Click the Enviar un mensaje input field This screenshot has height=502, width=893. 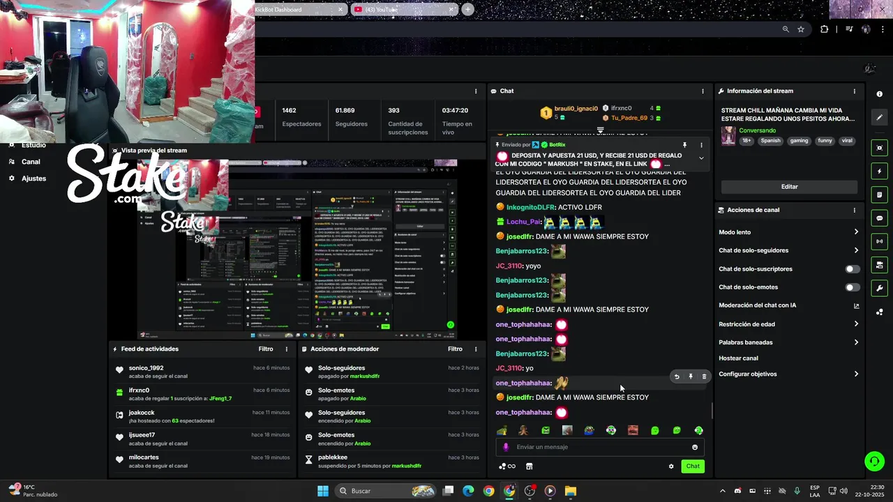coord(600,447)
